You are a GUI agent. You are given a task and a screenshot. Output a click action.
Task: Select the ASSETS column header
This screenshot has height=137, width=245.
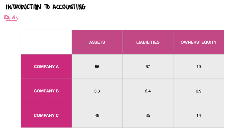click(x=97, y=42)
